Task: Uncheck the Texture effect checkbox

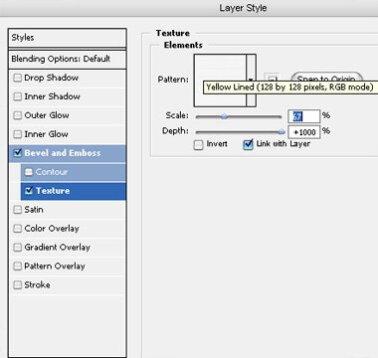Action: (x=29, y=191)
